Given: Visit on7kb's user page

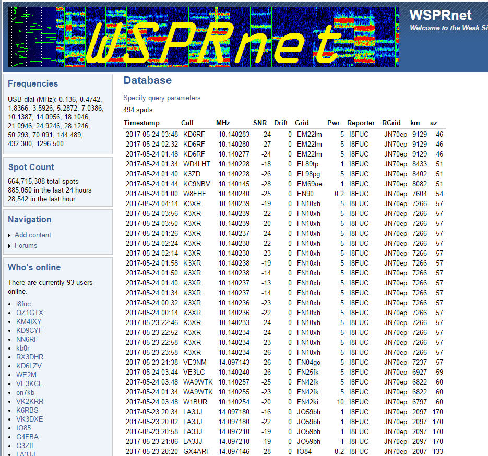Looking at the screenshot, I should click(x=25, y=392).
